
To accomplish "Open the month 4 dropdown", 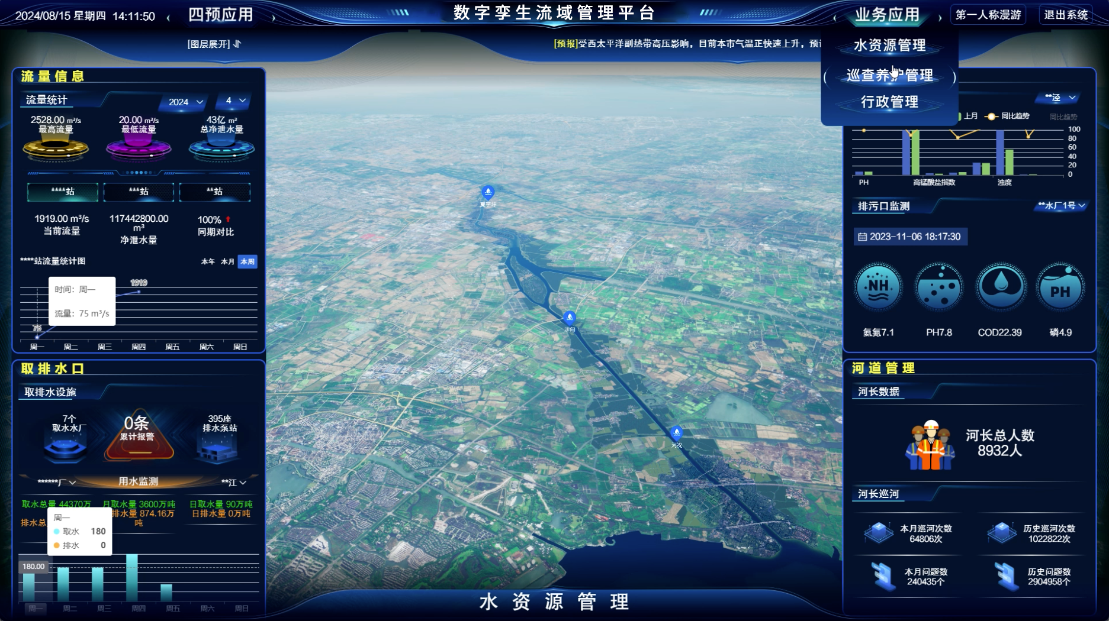I will [x=235, y=101].
